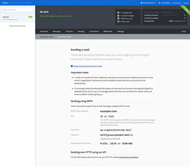Open the Credentials tab

tap(94, 31)
